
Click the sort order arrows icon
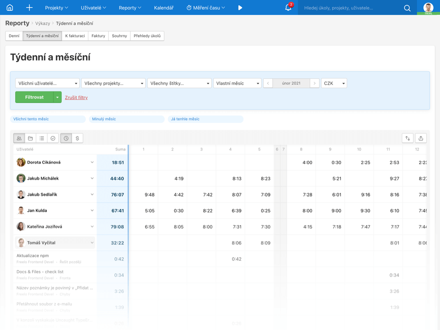tap(408, 138)
